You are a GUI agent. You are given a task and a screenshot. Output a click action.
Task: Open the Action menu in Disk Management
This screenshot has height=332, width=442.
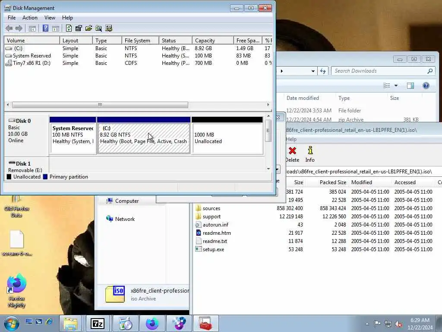(x=30, y=17)
